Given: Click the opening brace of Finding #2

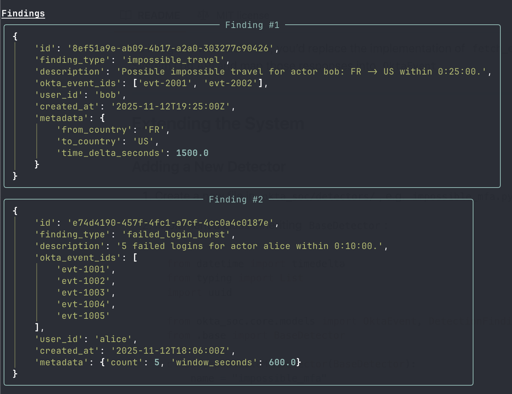Looking at the screenshot, I should click(x=15, y=211).
